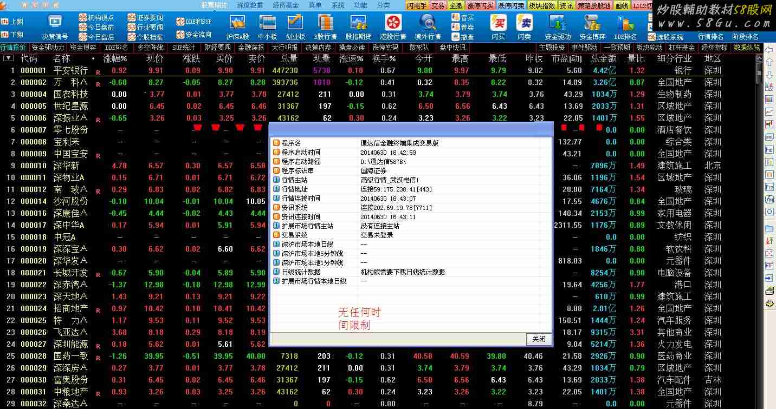Open 个股档案 item
776x409 pixels.
tap(145, 37)
